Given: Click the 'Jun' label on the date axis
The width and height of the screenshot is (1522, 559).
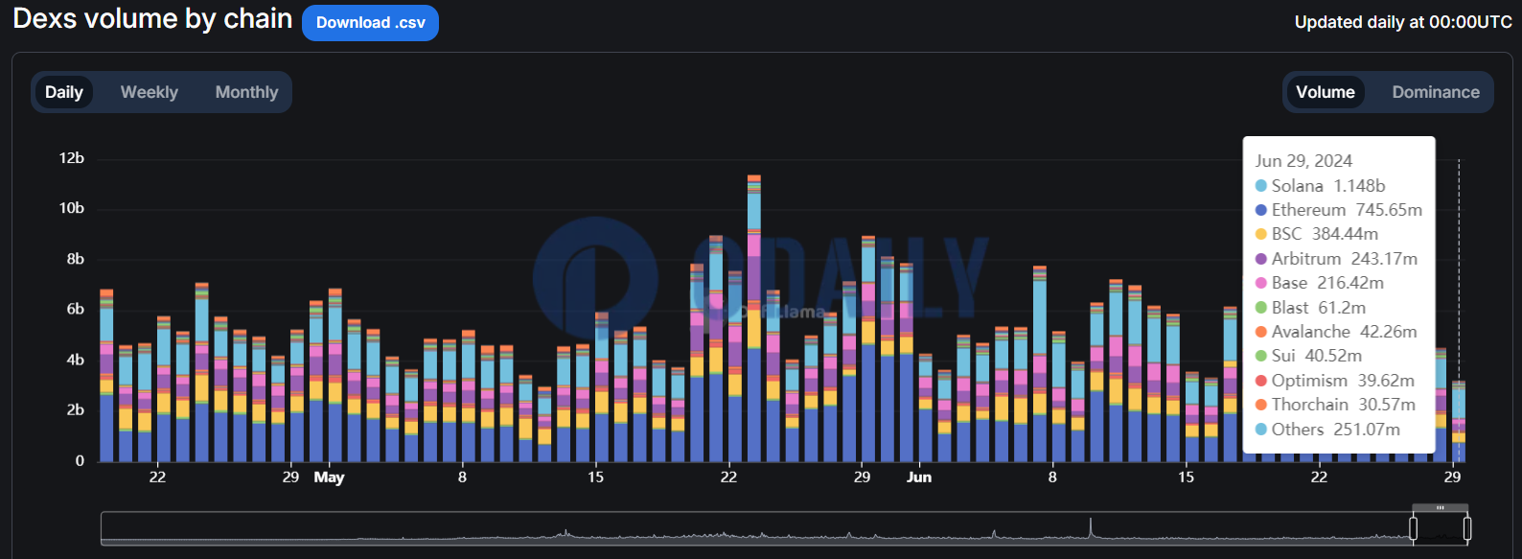Looking at the screenshot, I should pos(919,477).
